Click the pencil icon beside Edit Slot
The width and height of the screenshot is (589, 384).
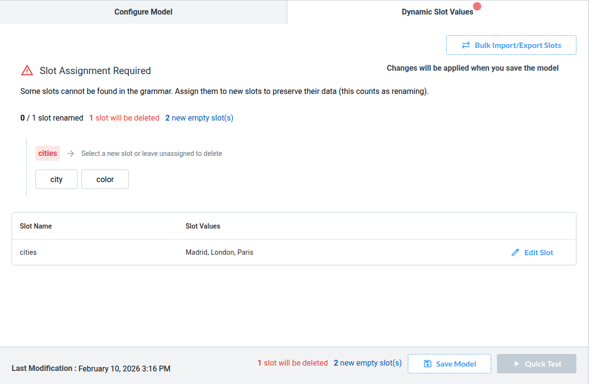[x=515, y=252]
